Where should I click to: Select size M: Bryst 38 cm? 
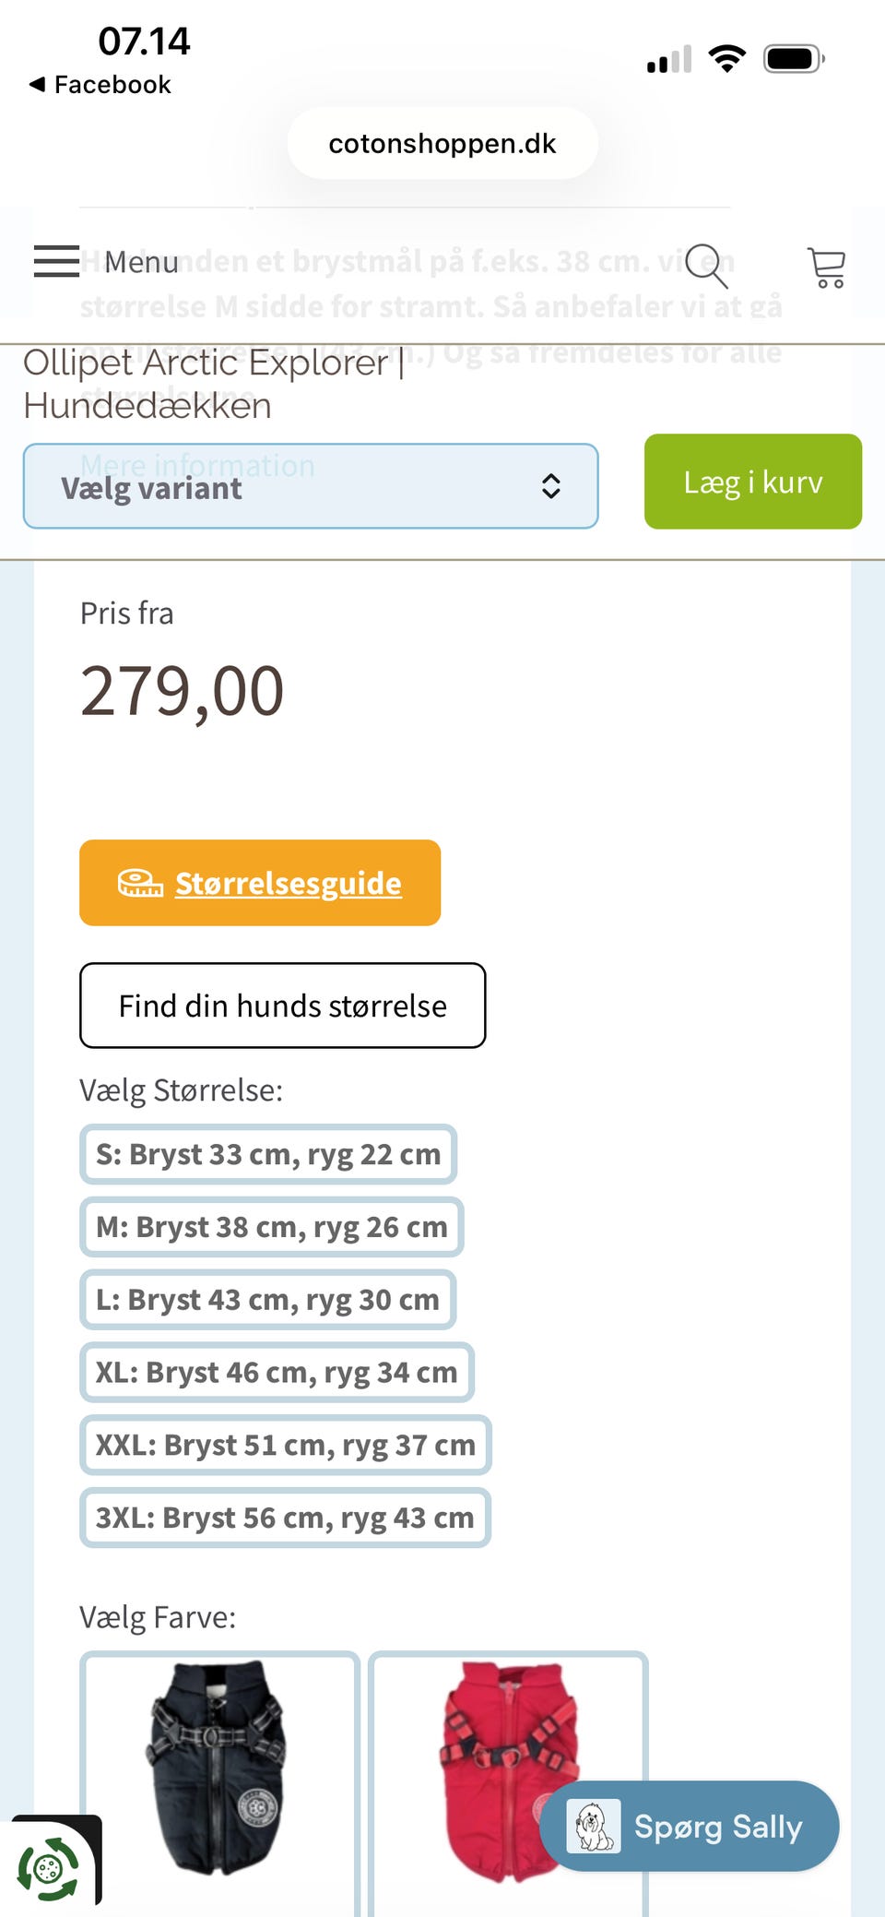(271, 1227)
